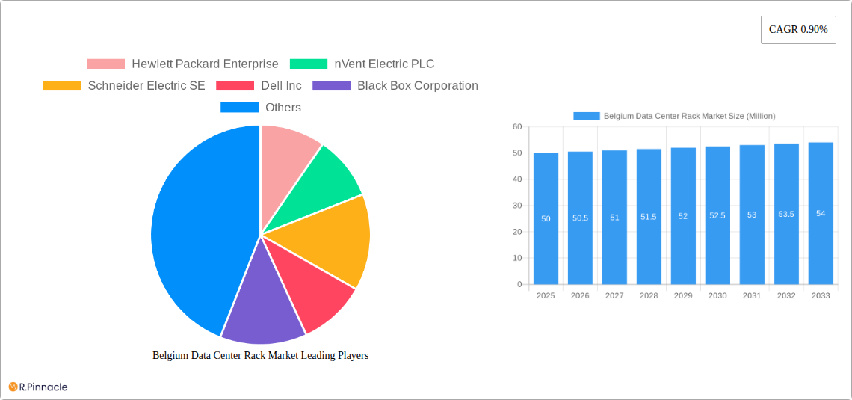Click the 10 y-axis tick label
Screen dimensions: 852x400
[x=517, y=258]
